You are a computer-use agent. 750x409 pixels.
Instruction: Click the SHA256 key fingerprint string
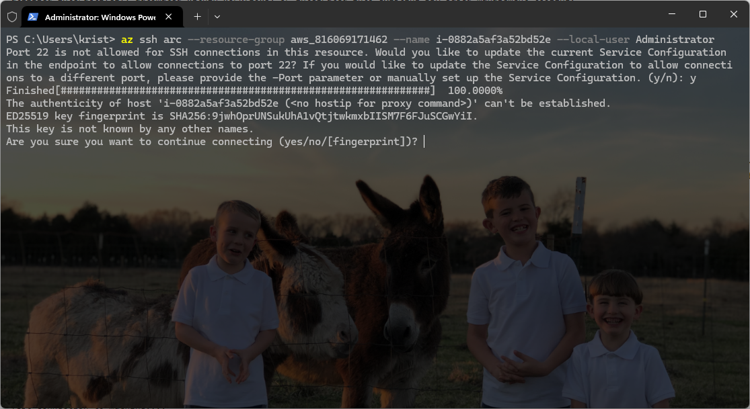click(323, 116)
